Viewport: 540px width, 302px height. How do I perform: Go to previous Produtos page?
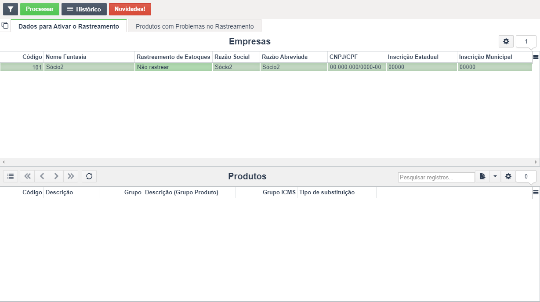[42, 176]
